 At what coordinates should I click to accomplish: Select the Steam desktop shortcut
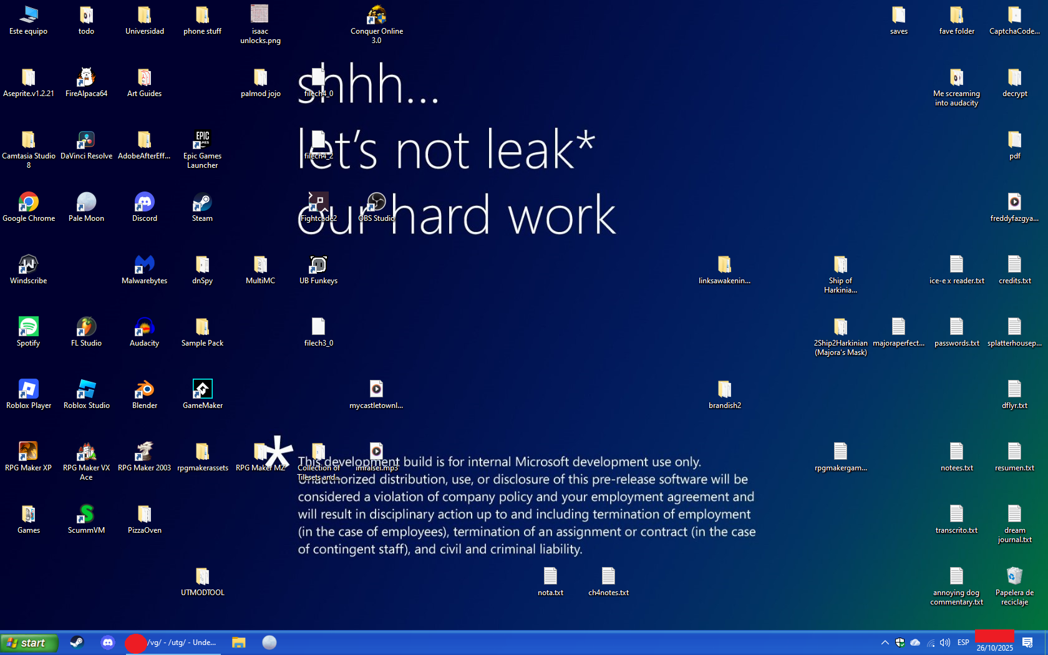pyautogui.click(x=202, y=207)
